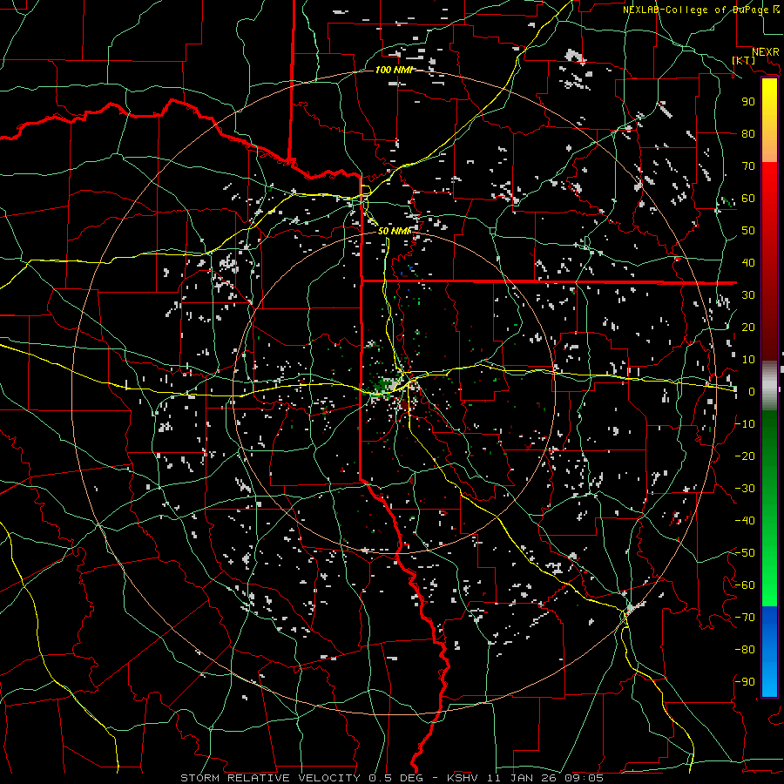Pick the gray zero-velocity segment of color bar

pyautogui.click(x=769, y=386)
